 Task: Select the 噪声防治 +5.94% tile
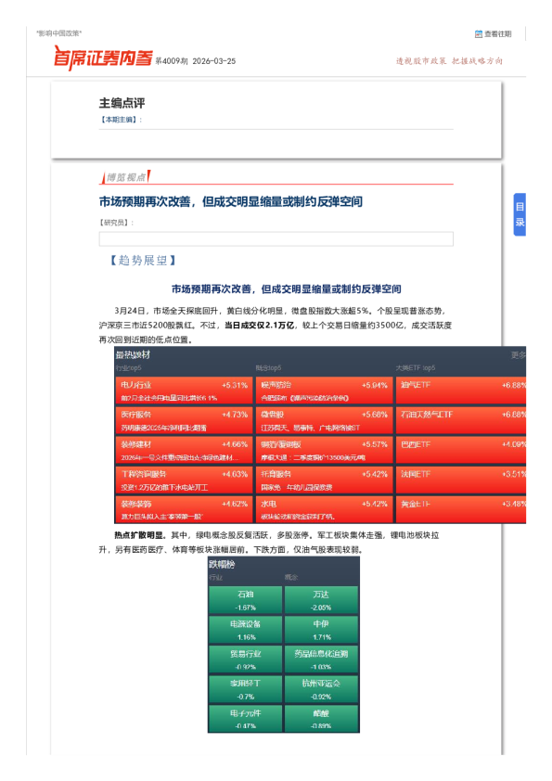click(x=325, y=390)
